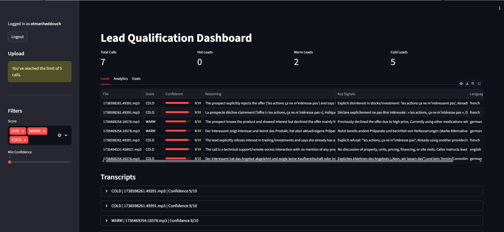504x232 pixels.
Task: Open the Score filter dropdown arrow
Action: click(66, 135)
